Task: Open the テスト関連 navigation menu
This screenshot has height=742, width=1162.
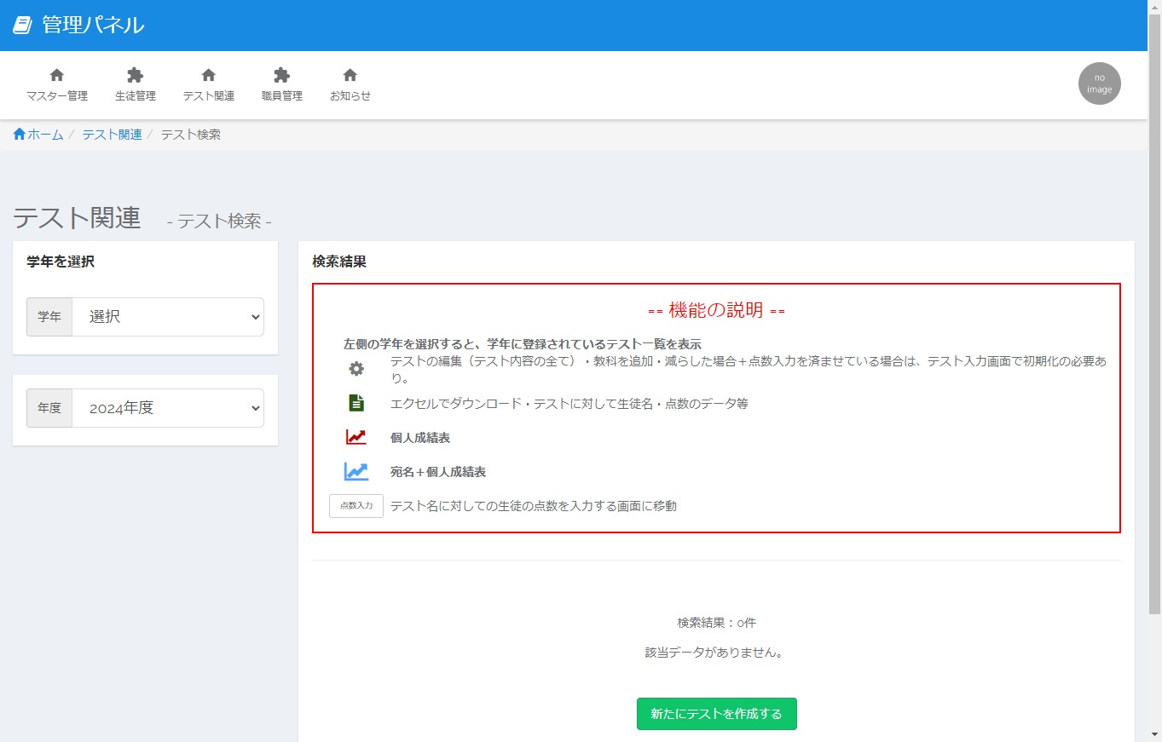Action: click(x=208, y=85)
